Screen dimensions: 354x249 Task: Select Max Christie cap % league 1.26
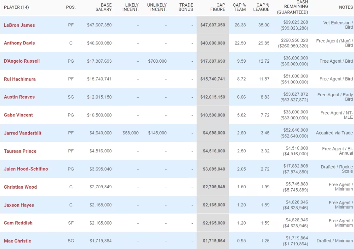point(265,241)
